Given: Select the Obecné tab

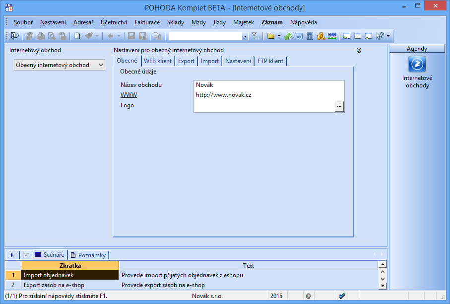Looking at the screenshot, I should coord(127,61).
